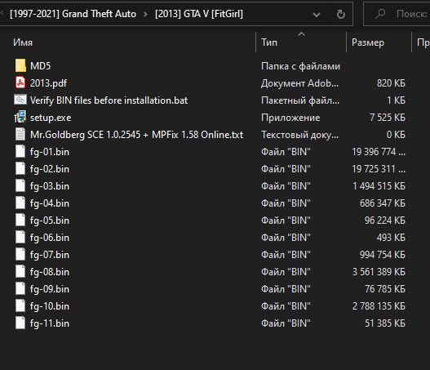The width and height of the screenshot is (430, 370).
Task: Click the setup.exe installer icon
Action: click(20, 117)
